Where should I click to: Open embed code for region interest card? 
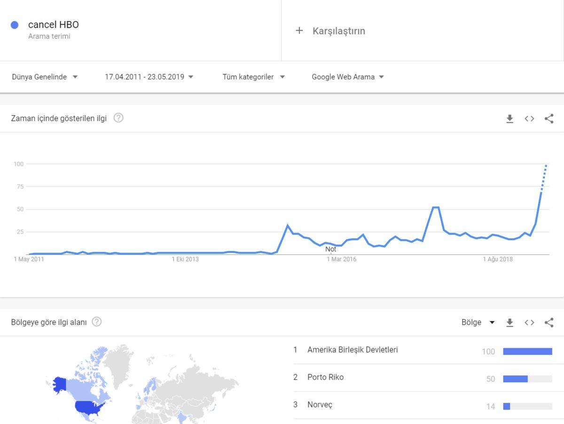pos(529,322)
